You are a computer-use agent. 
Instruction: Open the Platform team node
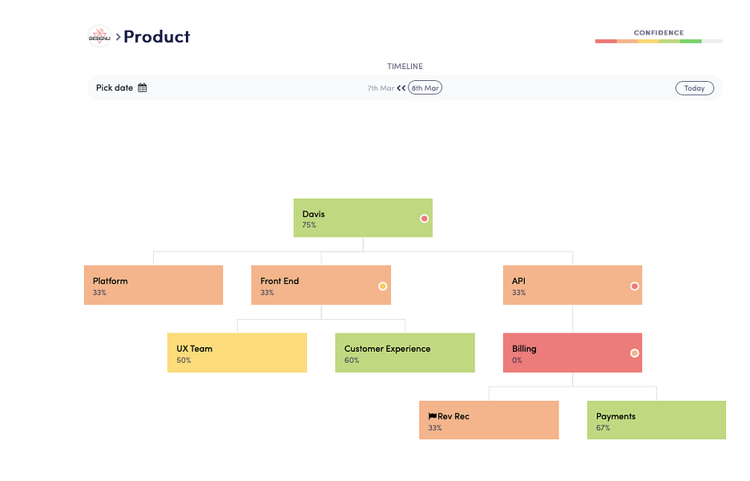(154, 285)
